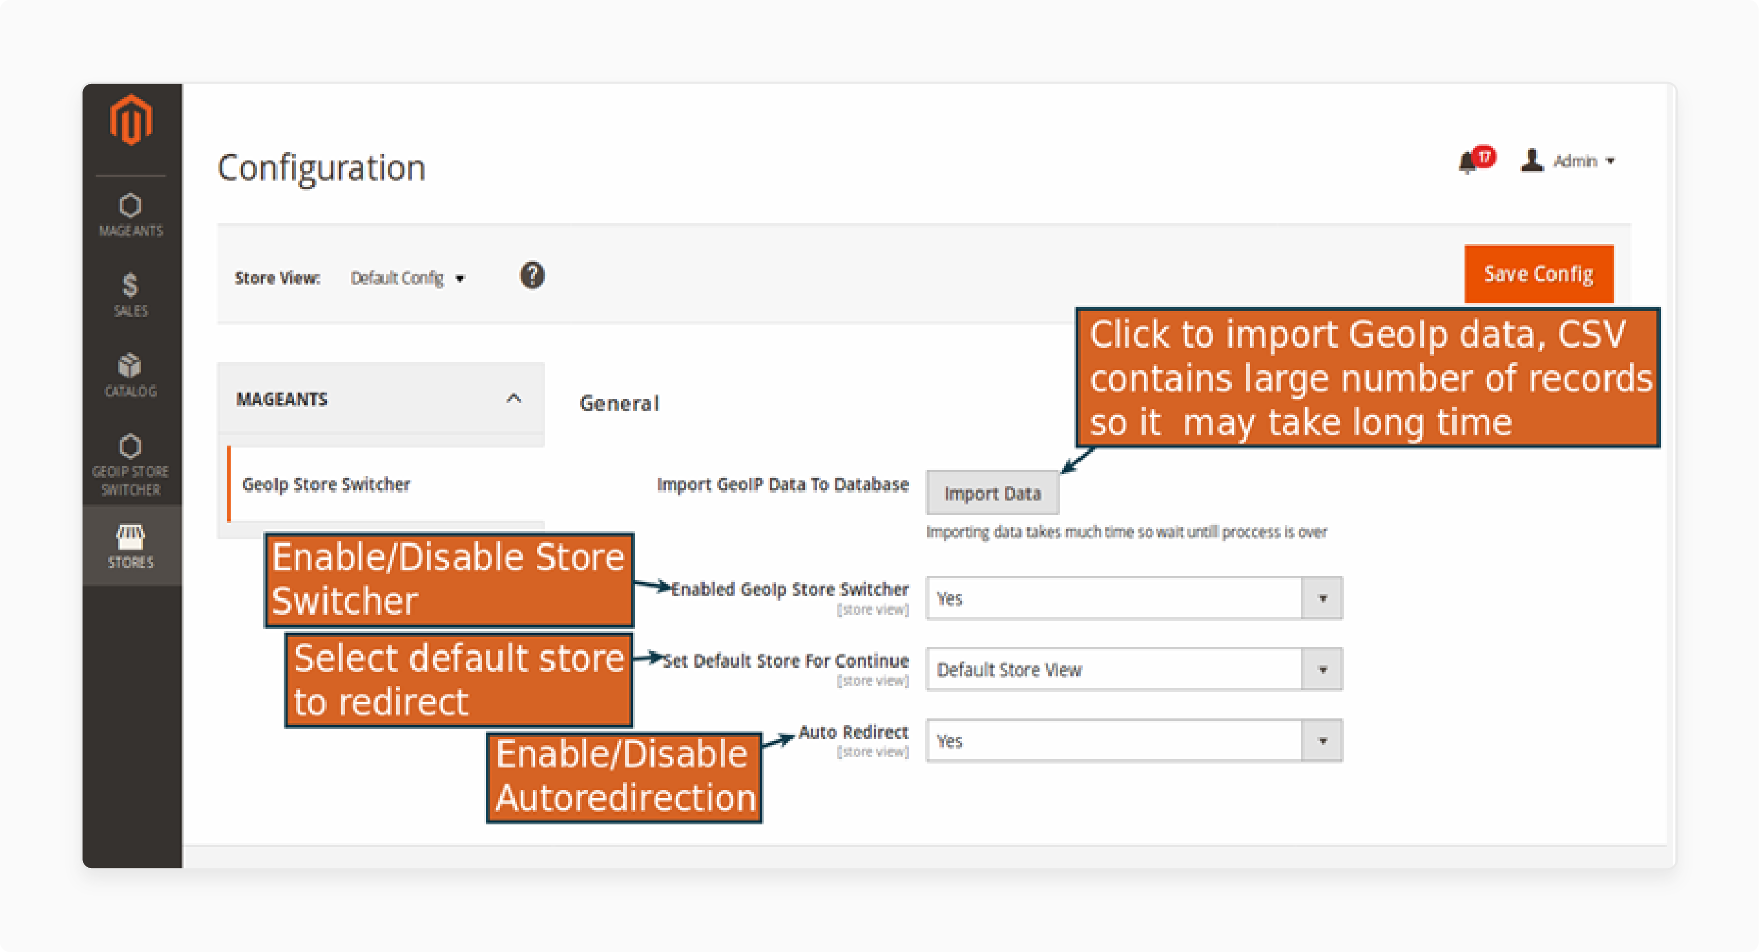Collapse the MAGEANTS section

point(381,399)
